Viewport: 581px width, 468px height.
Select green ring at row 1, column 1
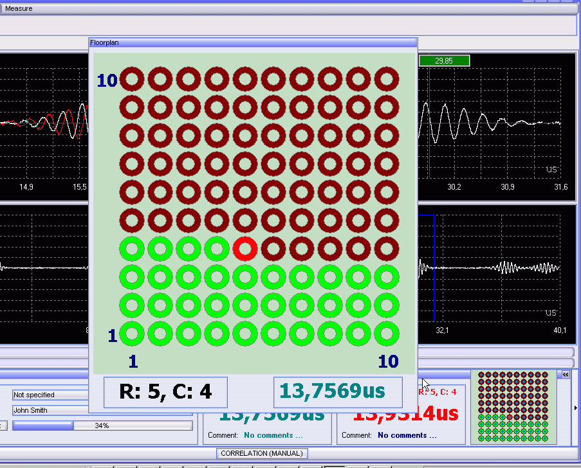point(132,334)
